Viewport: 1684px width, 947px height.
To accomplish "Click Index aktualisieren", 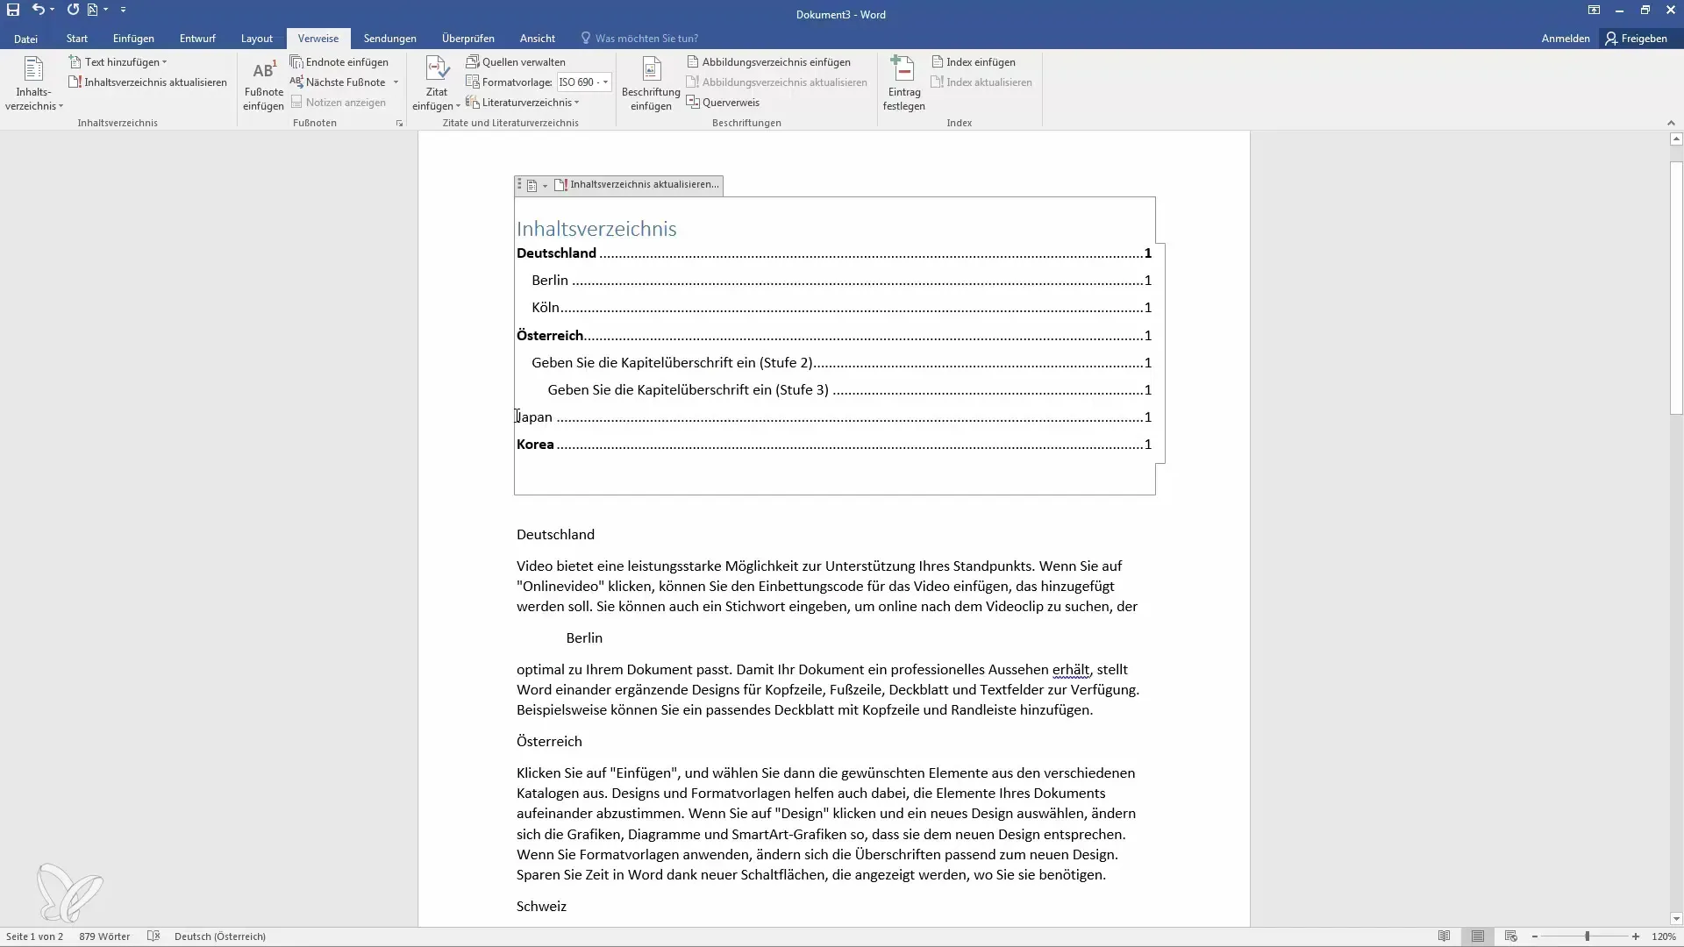I will pos(981,82).
